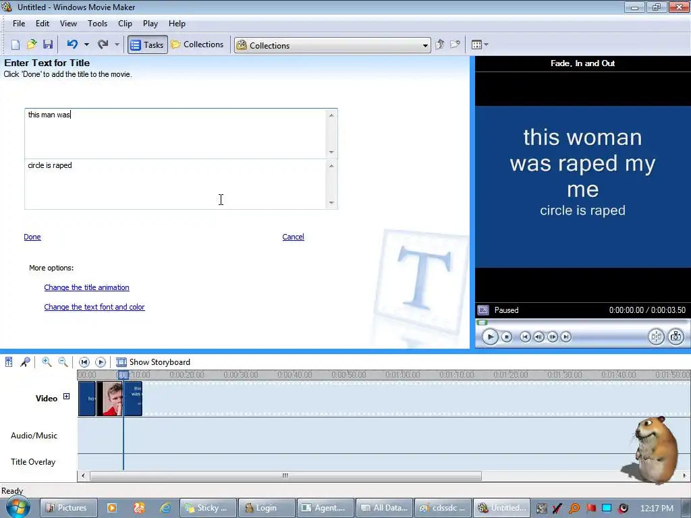Open the Windows Start button
Viewport: 691px width, 518px height.
(18, 507)
